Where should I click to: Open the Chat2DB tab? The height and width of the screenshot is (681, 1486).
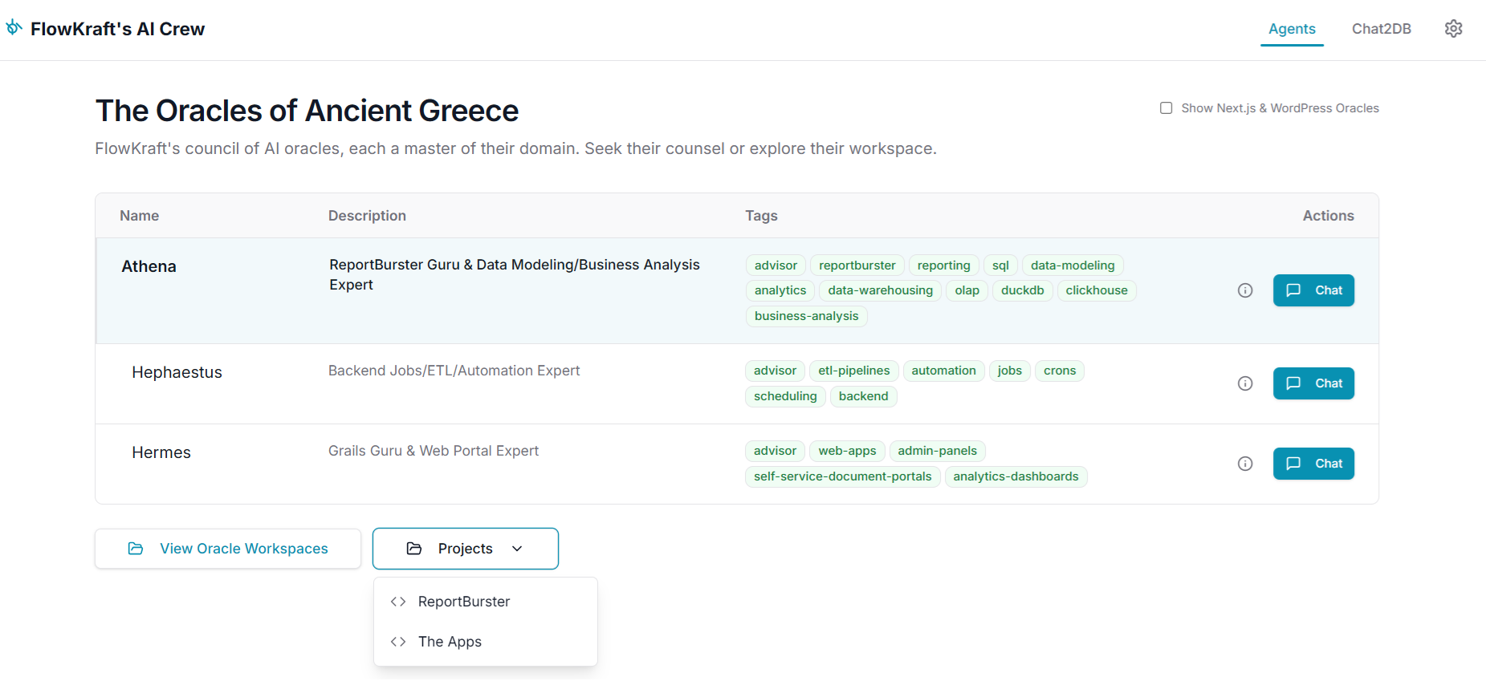coord(1381,29)
